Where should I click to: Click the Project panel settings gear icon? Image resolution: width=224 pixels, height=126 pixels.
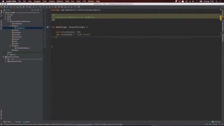[x=38, y=10]
